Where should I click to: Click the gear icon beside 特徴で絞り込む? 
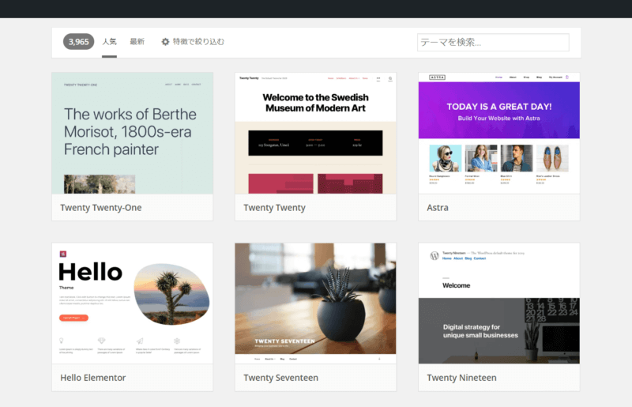[165, 42]
